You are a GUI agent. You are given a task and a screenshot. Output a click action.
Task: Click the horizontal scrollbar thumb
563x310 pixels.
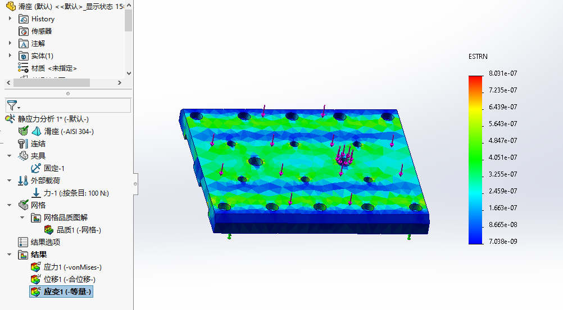point(52,83)
